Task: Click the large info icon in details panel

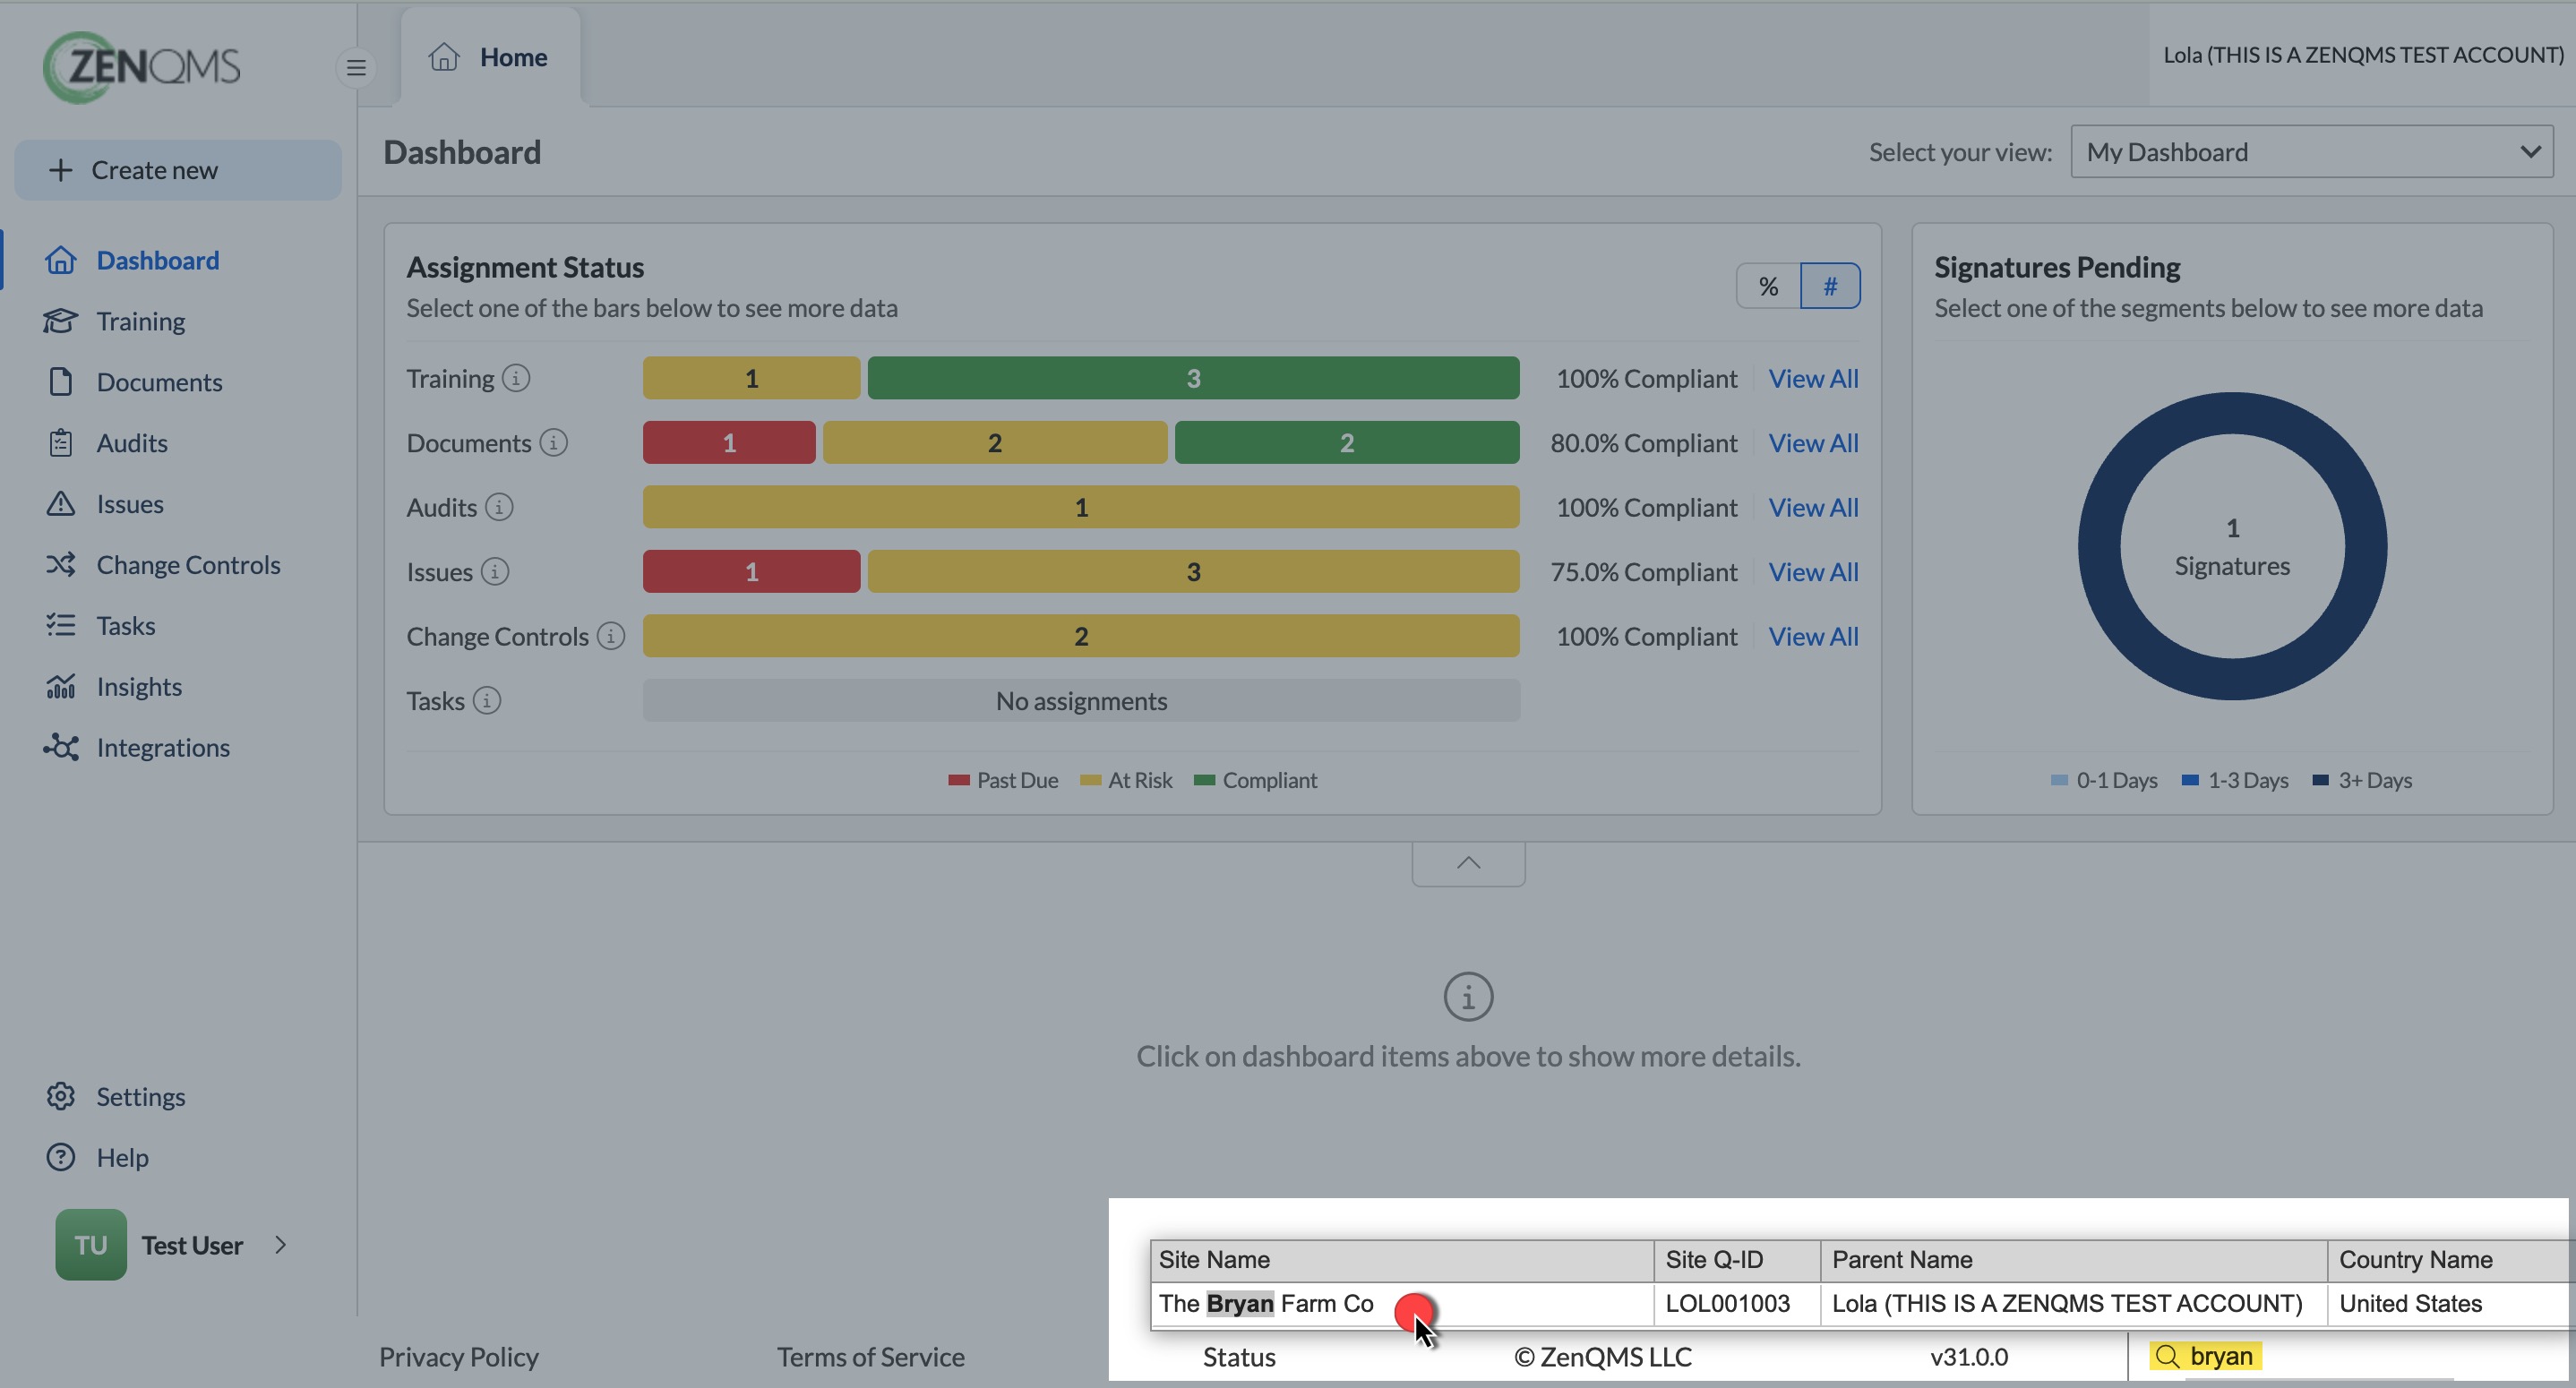Action: tap(1468, 997)
